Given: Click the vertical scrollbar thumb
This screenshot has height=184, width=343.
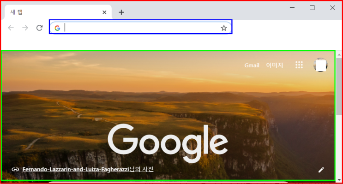Looking at the screenshot, I should 339,86.
